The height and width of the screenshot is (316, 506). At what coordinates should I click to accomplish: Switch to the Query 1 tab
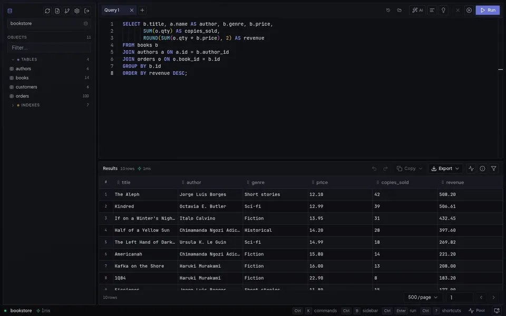[x=112, y=10]
